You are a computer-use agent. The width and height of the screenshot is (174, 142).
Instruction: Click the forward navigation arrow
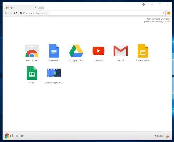pyautogui.click(x=11, y=13)
